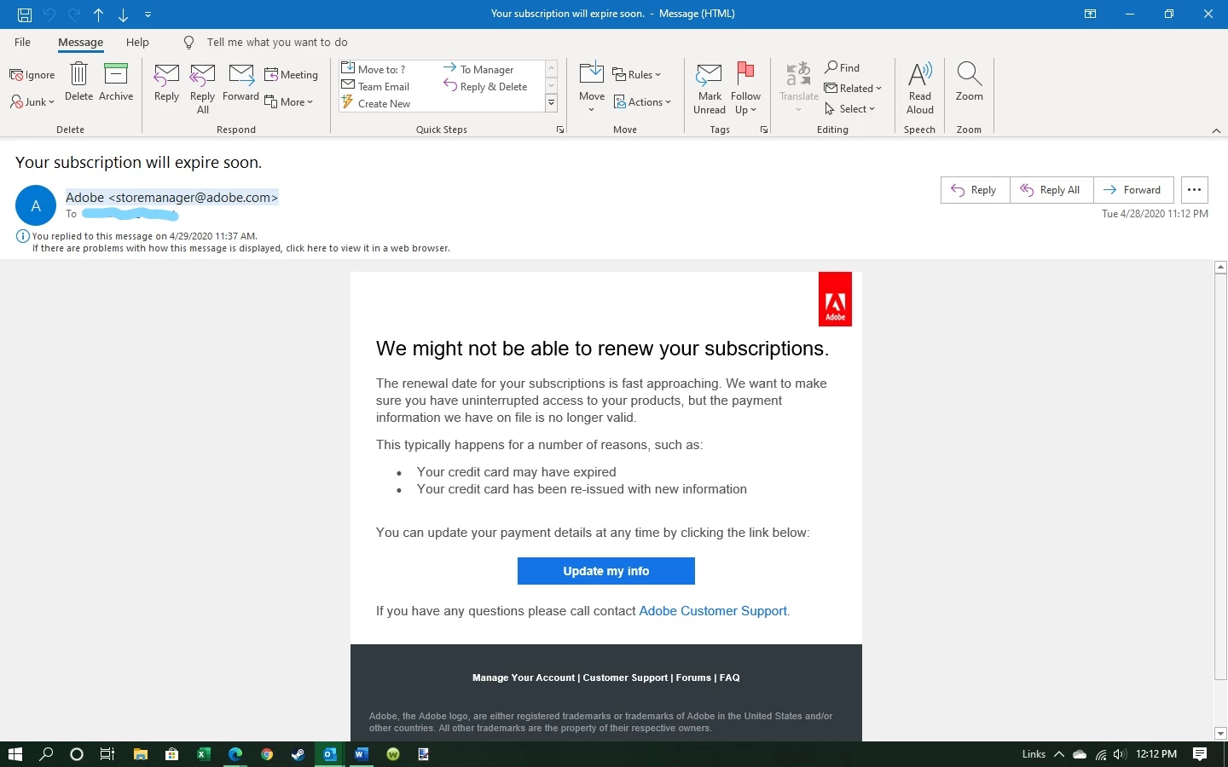Open the Related dropdown
This screenshot has height=767, width=1228.
[854, 88]
